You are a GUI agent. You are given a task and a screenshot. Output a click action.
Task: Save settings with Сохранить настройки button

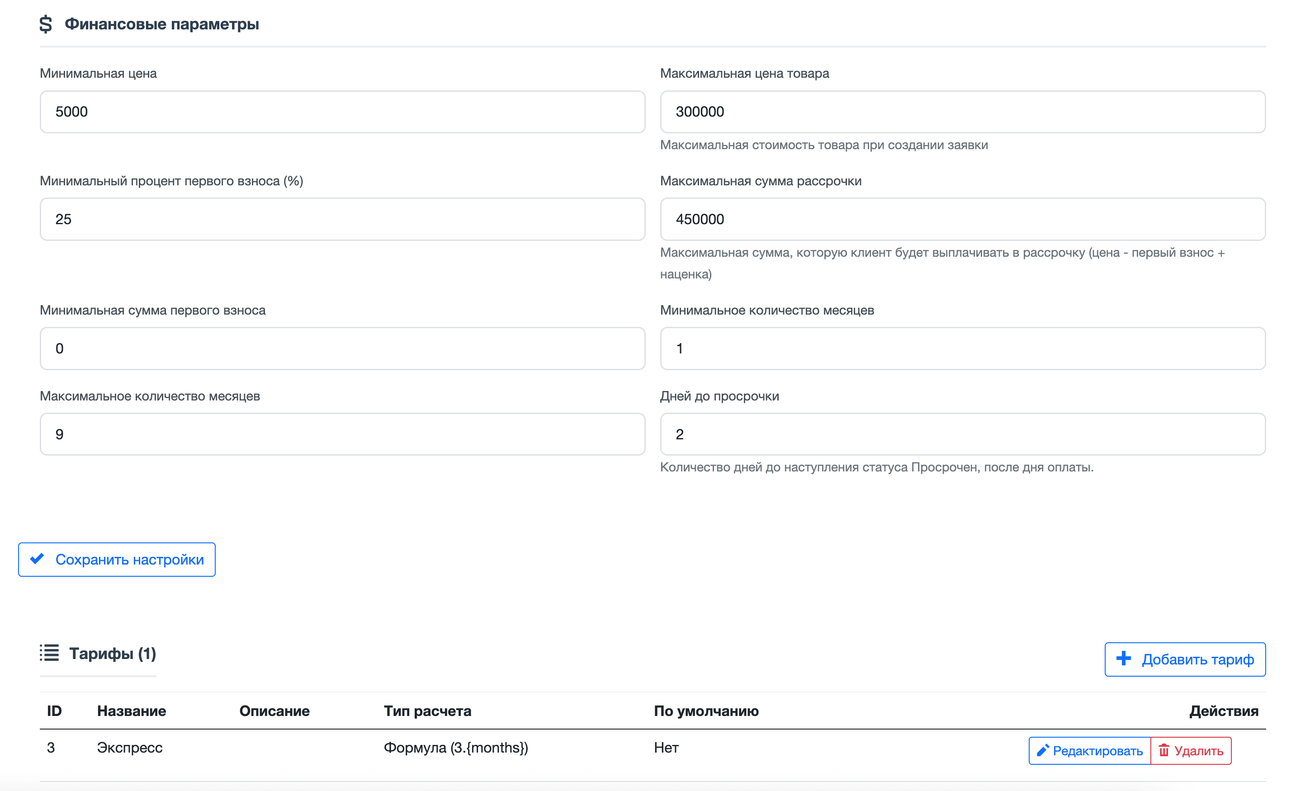117,559
